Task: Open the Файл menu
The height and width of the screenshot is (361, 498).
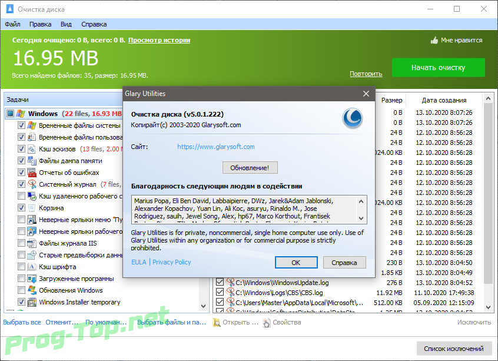Action: tap(13, 24)
